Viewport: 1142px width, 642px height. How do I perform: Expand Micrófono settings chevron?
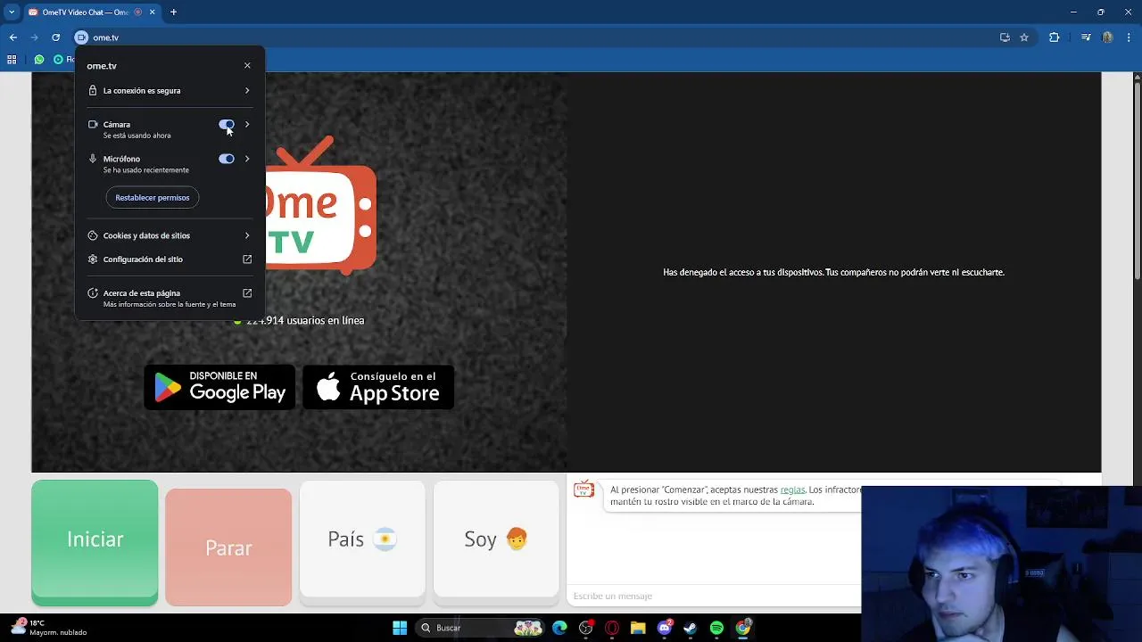click(247, 159)
